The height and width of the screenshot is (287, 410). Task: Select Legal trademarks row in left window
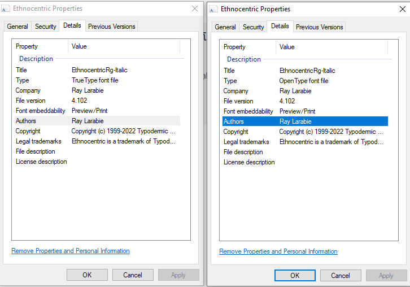(97, 141)
